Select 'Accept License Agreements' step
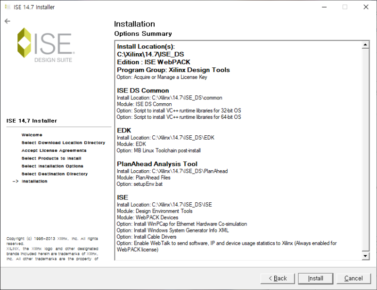This screenshot has width=377, height=290. pos(54,150)
